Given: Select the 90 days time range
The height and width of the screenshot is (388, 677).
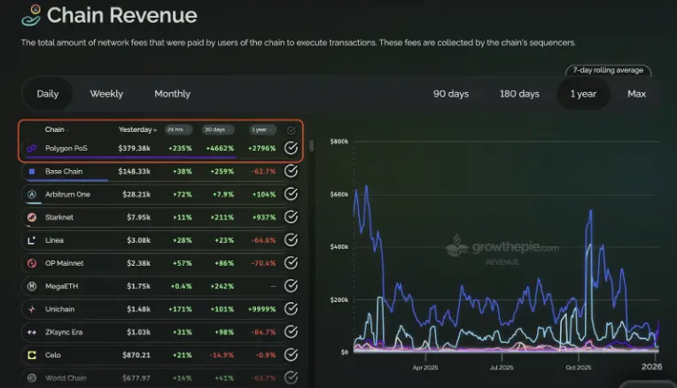Looking at the screenshot, I should pos(450,94).
